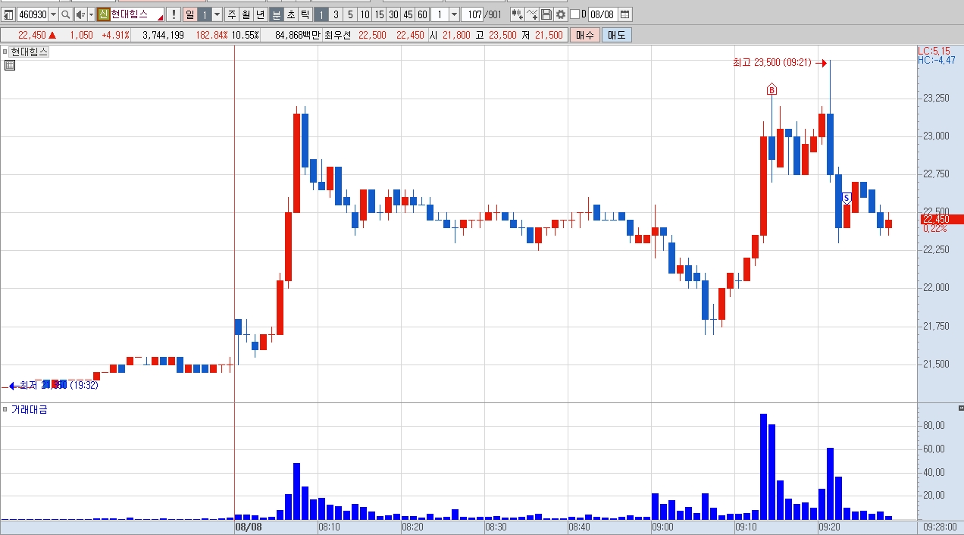Select the 주 (weekly) chart period toggle
The height and width of the screenshot is (535, 964).
pyautogui.click(x=231, y=14)
